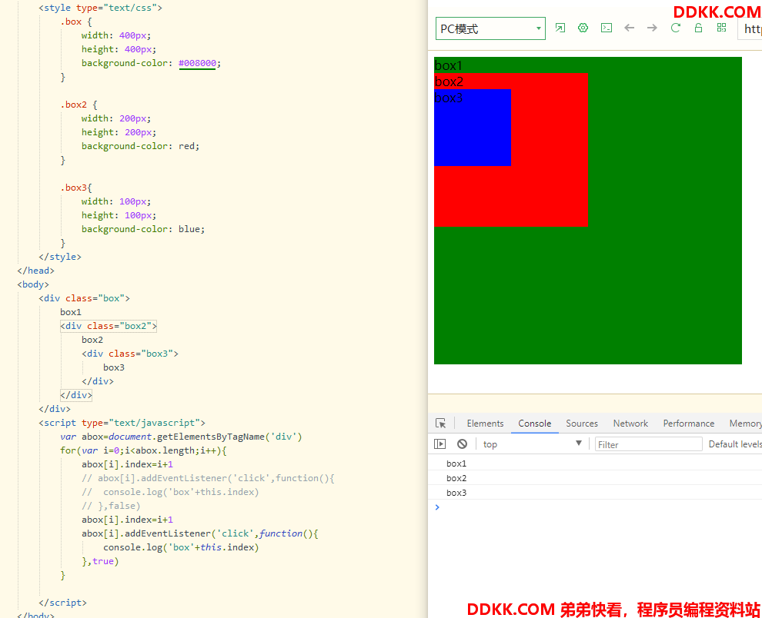Open the top JavaScript context dropdown
Screen dimensions: 762x618
pyautogui.click(x=532, y=444)
